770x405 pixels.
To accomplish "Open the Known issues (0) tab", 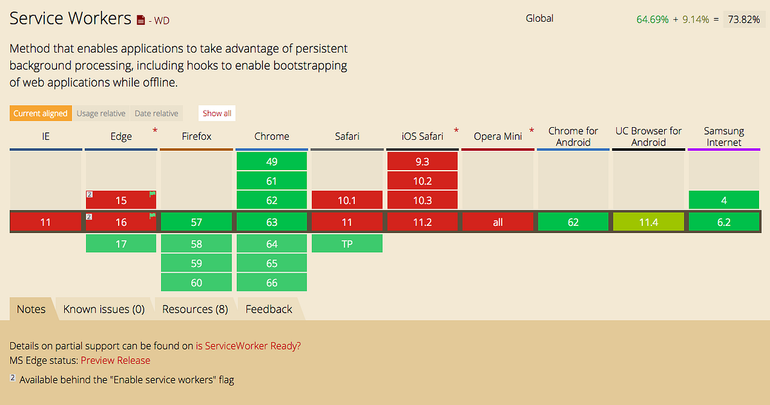I will (x=104, y=309).
